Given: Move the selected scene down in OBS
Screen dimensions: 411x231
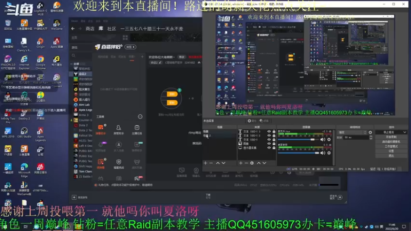Looking at the screenshot, I should coord(223,163).
